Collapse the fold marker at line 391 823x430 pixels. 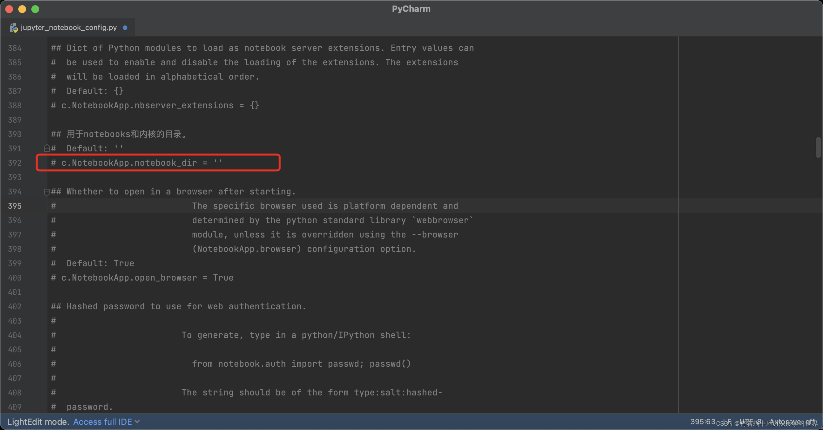(x=47, y=148)
